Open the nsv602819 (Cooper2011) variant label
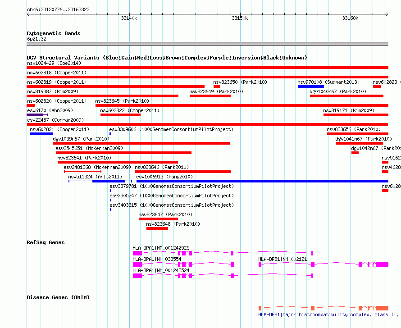 coord(57,82)
